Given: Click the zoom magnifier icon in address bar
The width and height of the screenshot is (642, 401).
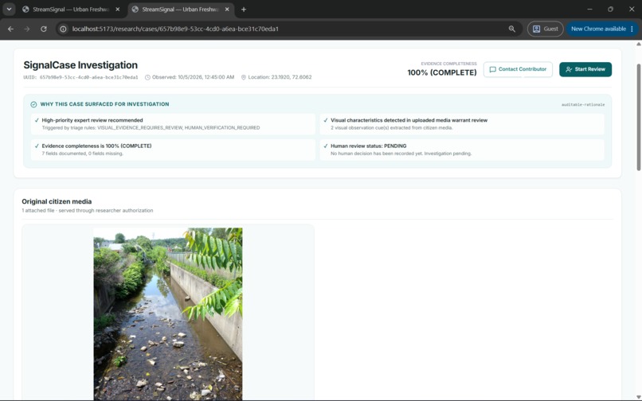Looking at the screenshot, I should pos(512,29).
